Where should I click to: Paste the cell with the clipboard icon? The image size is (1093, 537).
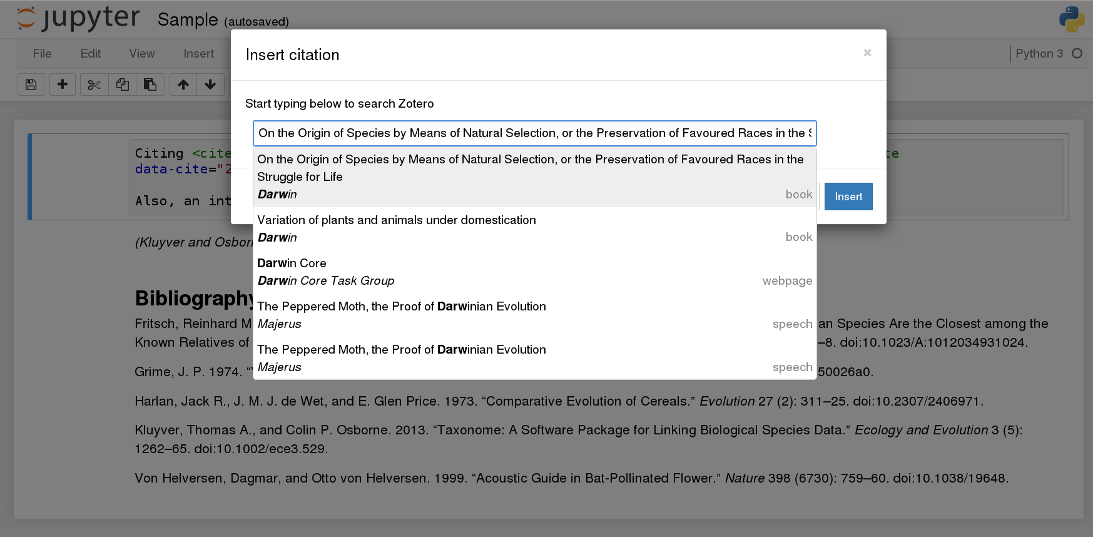[150, 84]
